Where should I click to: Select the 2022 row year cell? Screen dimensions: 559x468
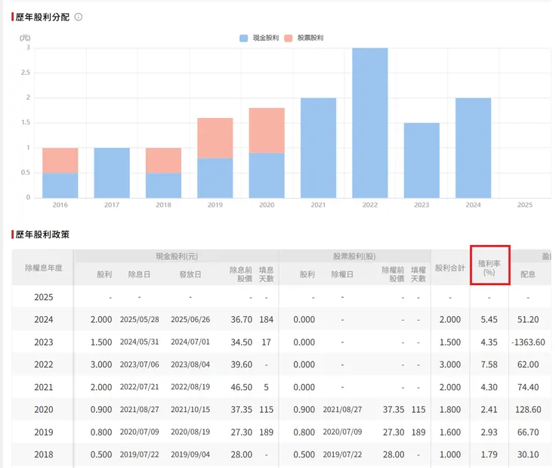click(44, 364)
